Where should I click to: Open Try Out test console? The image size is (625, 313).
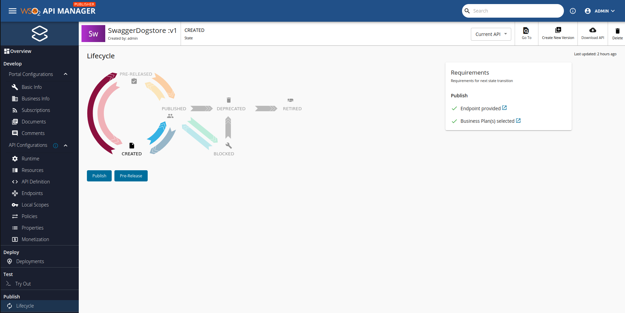(x=23, y=284)
